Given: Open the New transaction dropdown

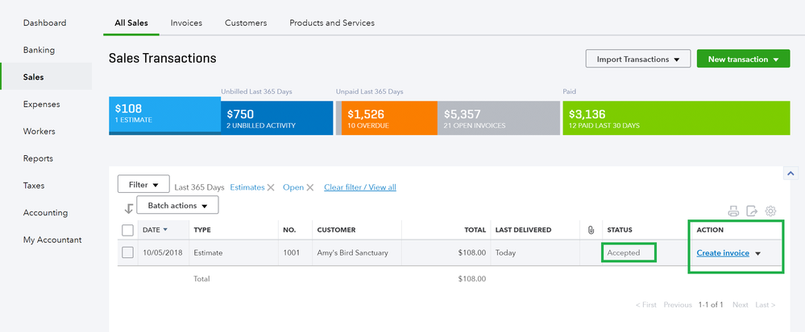Looking at the screenshot, I should [742, 59].
